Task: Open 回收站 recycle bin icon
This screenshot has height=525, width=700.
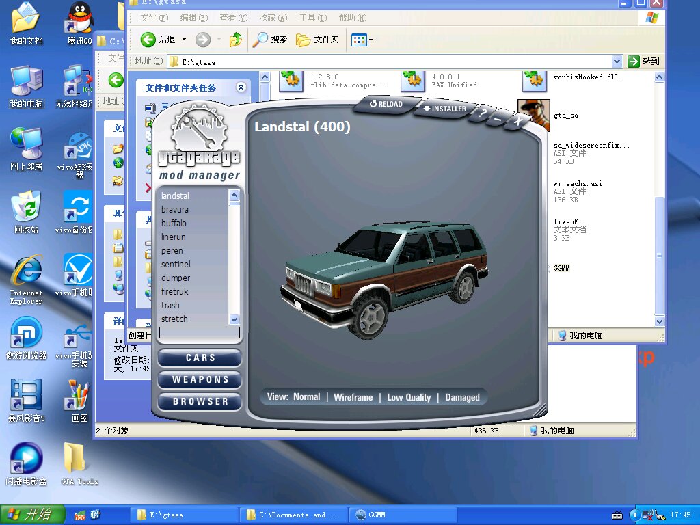Action: click(x=26, y=213)
